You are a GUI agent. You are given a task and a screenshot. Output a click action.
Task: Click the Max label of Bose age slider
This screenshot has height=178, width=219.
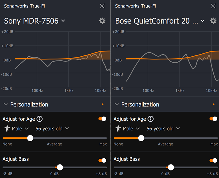click(214, 144)
